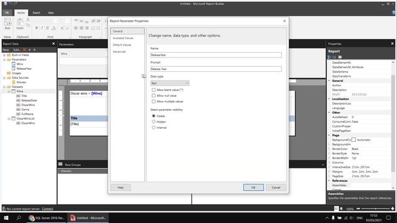
Task: Switch Properties to categorized view icon
Action: (x=329, y=57)
